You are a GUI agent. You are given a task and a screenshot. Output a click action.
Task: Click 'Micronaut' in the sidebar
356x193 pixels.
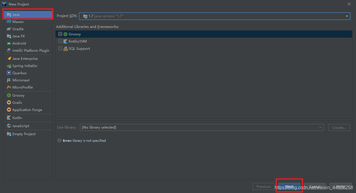(21, 80)
